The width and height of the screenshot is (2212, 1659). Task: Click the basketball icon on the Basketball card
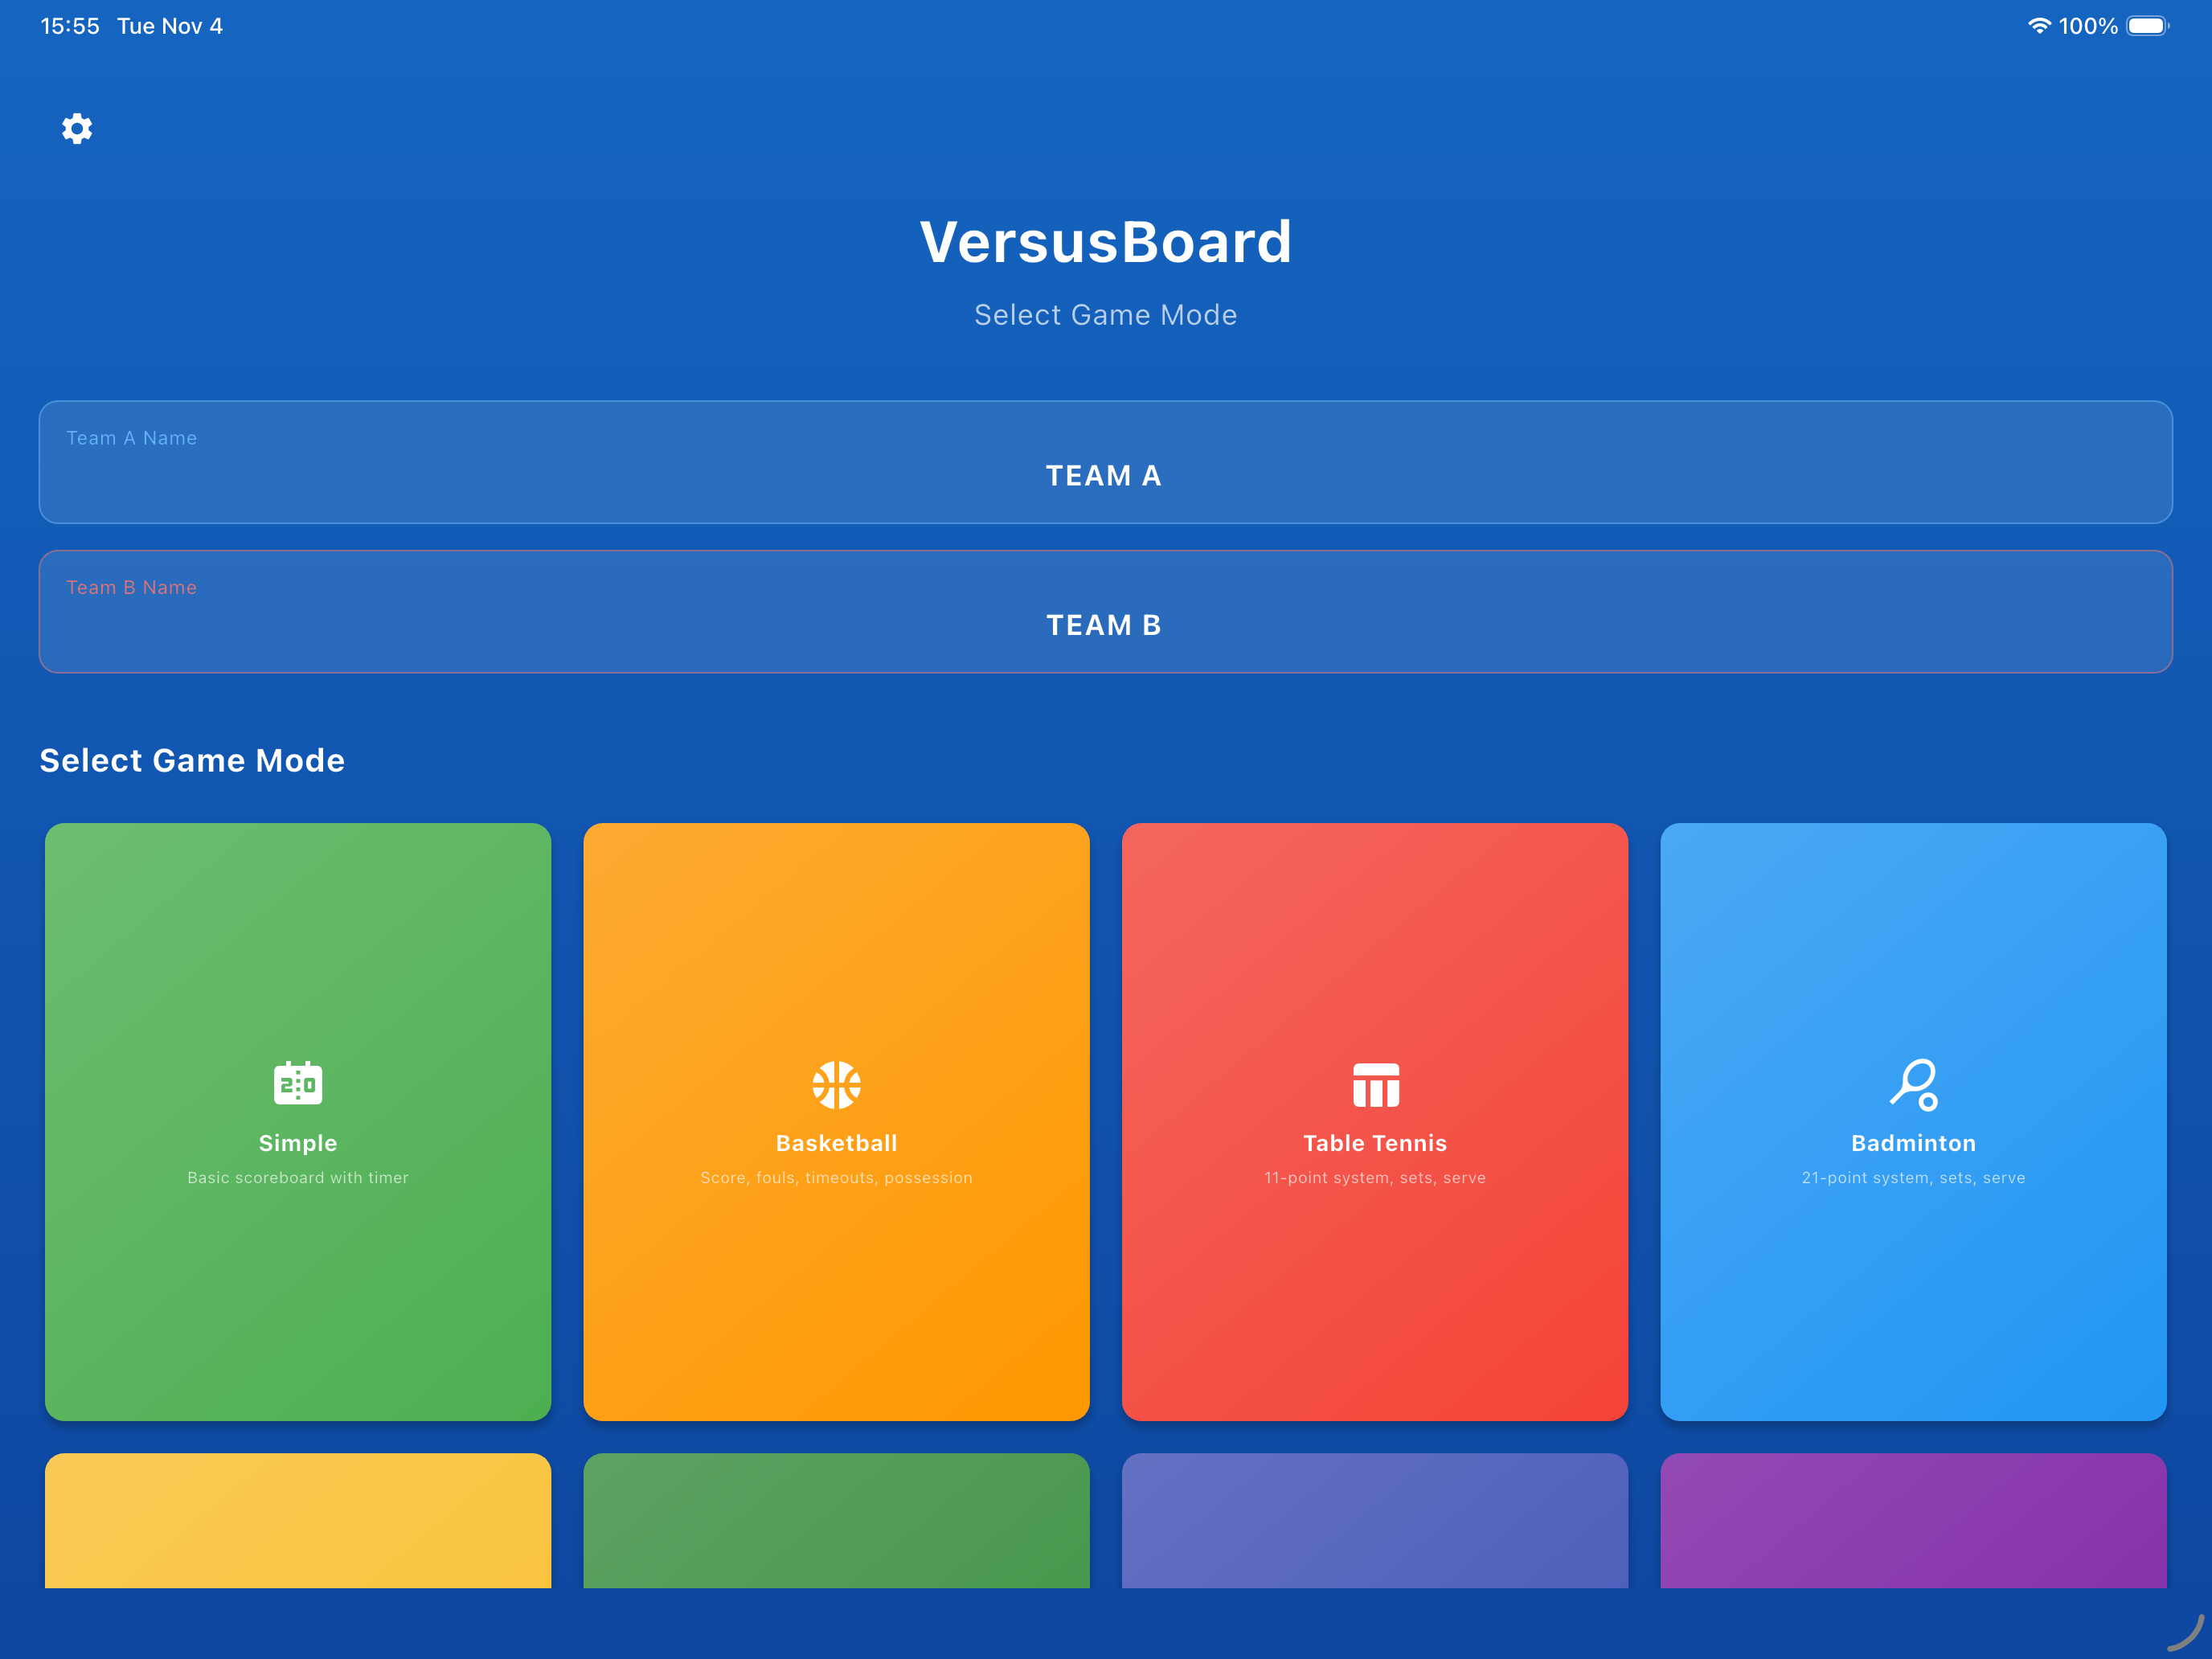coord(836,1083)
